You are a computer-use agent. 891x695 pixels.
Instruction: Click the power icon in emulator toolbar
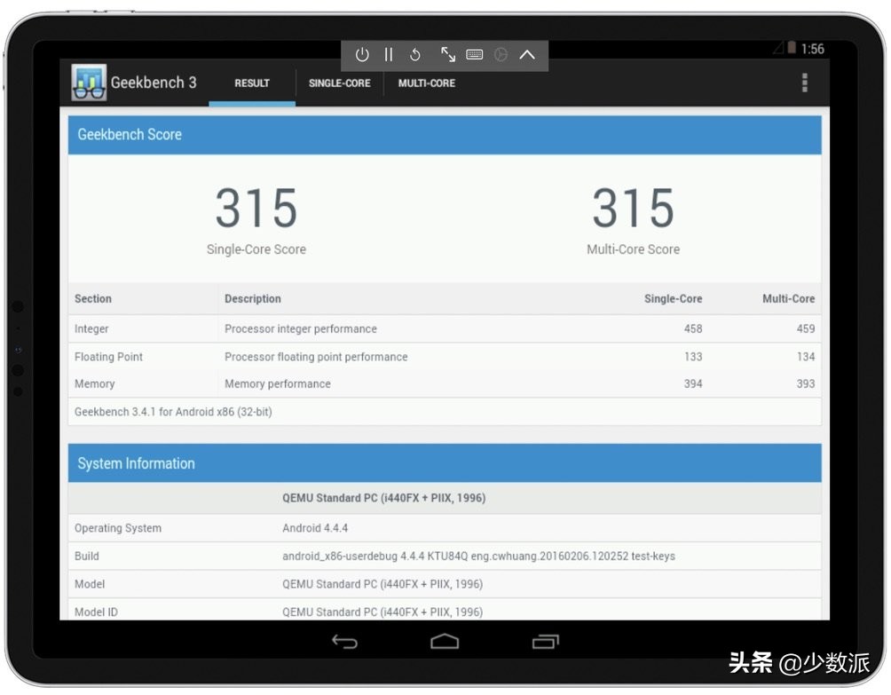(362, 54)
